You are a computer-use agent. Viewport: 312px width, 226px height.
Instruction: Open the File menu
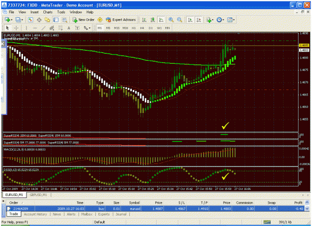11,12
